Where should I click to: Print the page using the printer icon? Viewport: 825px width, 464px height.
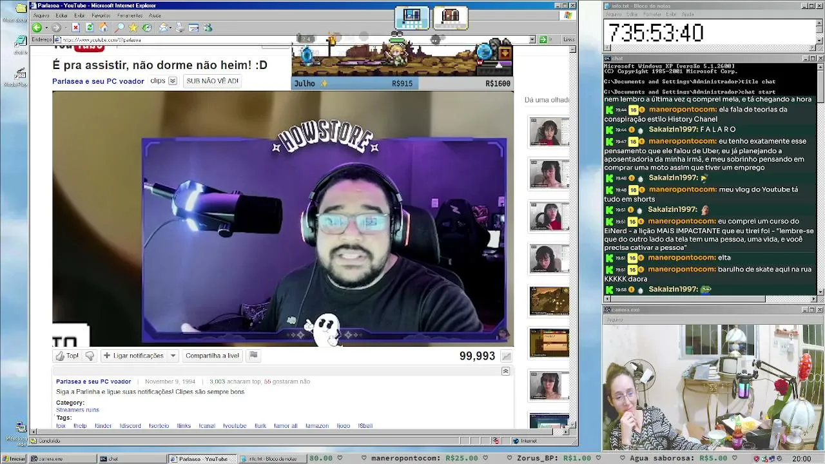(180, 28)
